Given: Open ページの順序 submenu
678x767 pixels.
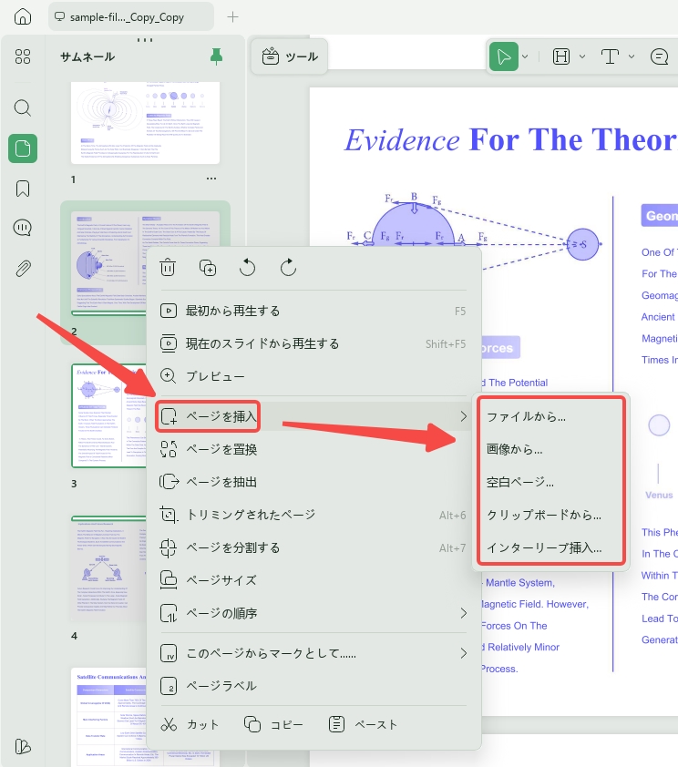Looking at the screenshot, I should tap(313, 613).
